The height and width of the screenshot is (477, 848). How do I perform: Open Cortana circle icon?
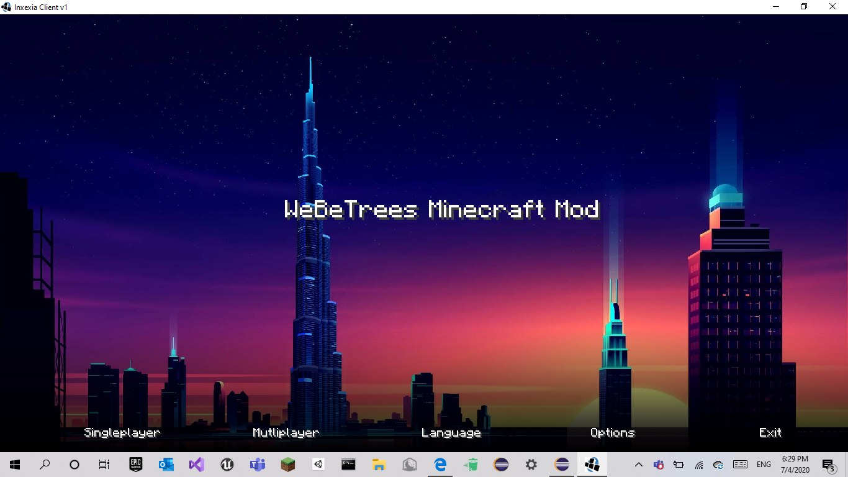coord(74,465)
